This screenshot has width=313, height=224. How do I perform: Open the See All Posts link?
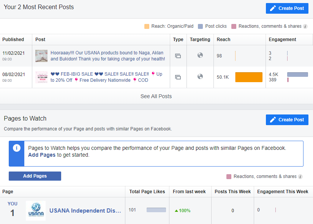[x=156, y=96]
